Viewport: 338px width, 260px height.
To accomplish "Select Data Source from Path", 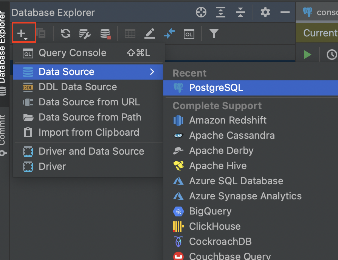I will [88, 117].
